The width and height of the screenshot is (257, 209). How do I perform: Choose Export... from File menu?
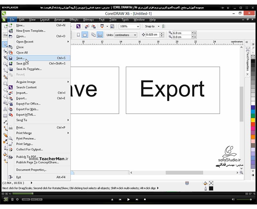(39, 98)
